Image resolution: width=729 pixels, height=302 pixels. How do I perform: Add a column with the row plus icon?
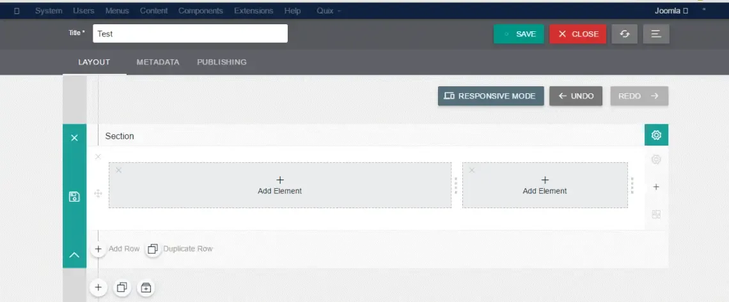pos(656,187)
